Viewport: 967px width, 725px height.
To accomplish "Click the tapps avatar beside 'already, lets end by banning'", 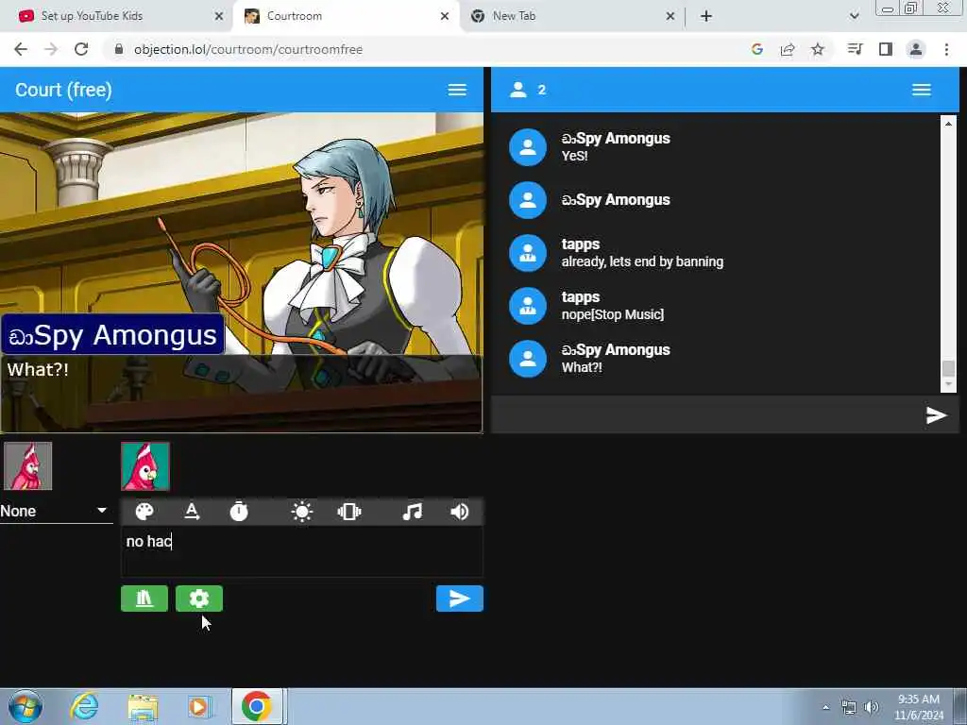I will pos(528,253).
